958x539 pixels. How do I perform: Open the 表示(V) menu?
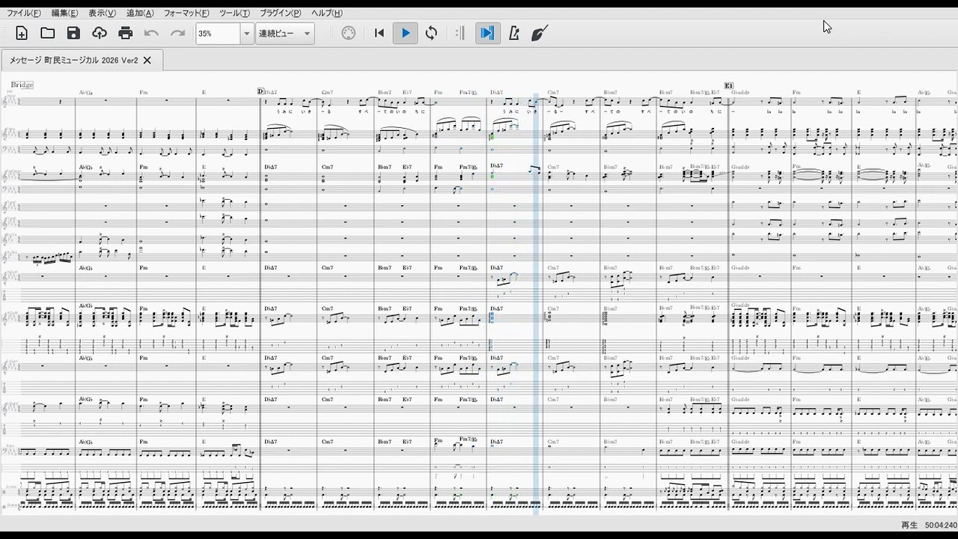tap(102, 13)
